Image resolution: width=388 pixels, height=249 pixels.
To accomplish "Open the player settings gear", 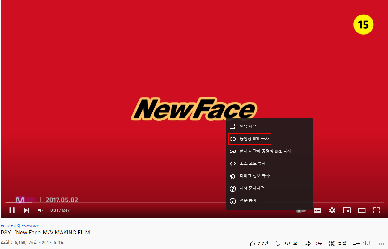I will [332, 210].
